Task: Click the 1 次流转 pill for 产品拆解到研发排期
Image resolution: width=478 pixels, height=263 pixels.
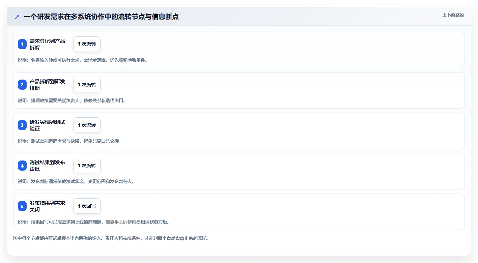Action: (87, 85)
